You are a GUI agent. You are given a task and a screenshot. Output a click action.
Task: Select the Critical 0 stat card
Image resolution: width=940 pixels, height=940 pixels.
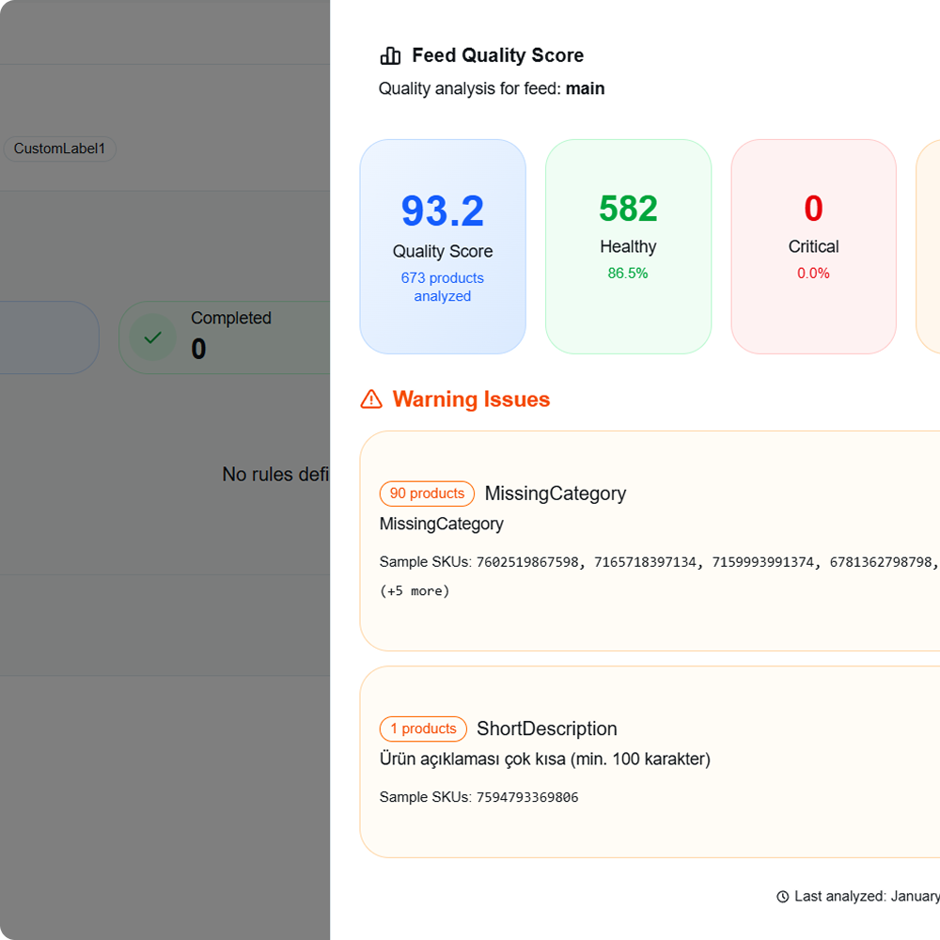pyautogui.click(x=813, y=247)
